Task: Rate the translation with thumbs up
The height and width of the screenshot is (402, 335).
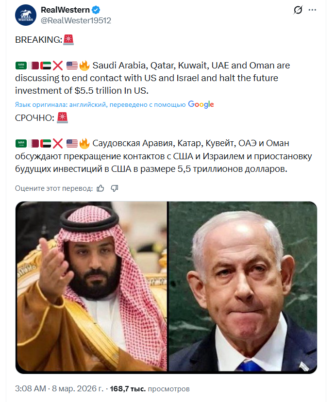Action: tap(100, 188)
